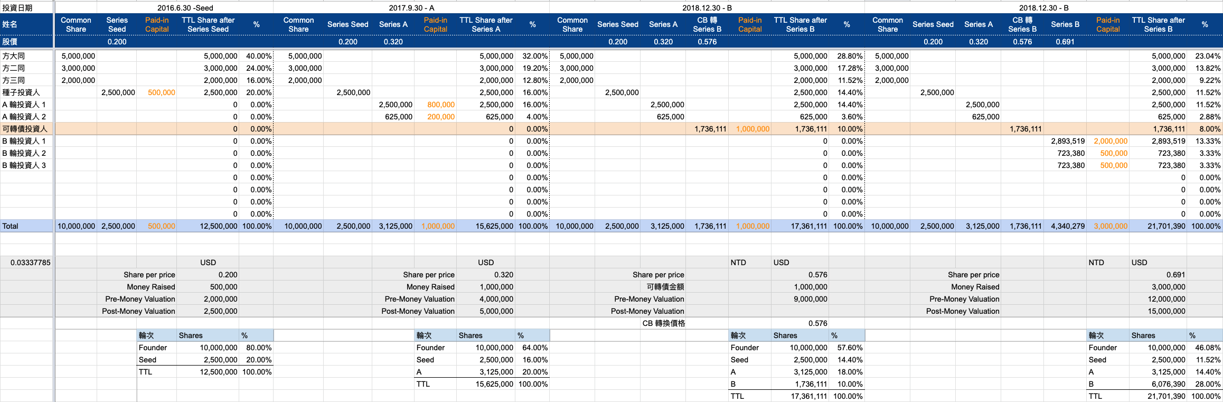
Task: Select the 28.80% percentage cell
Action: (x=846, y=56)
